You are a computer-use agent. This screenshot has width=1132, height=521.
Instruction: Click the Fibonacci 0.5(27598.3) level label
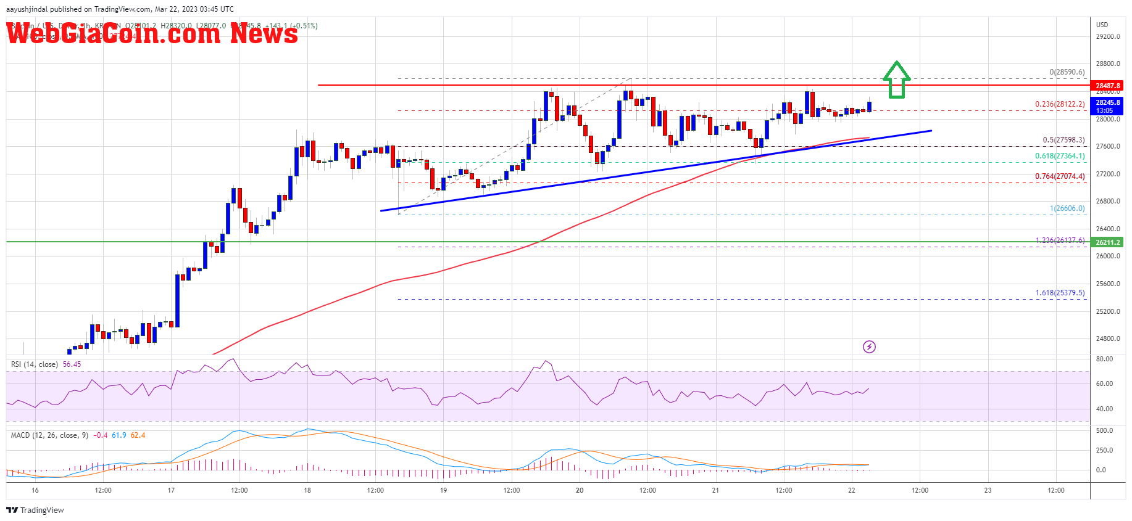pyautogui.click(x=1063, y=140)
